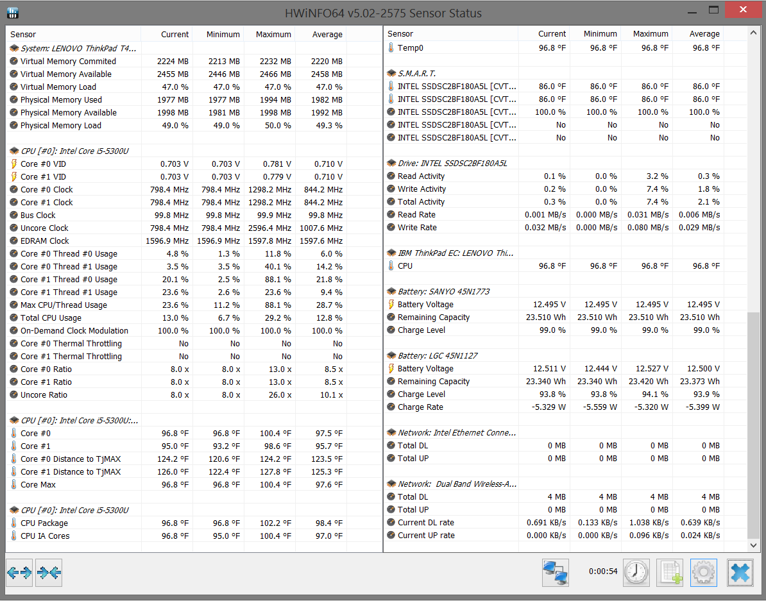The height and width of the screenshot is (601, 766).
Task: Open sensor settings gear icon
Action: click(x=704, y=573)
